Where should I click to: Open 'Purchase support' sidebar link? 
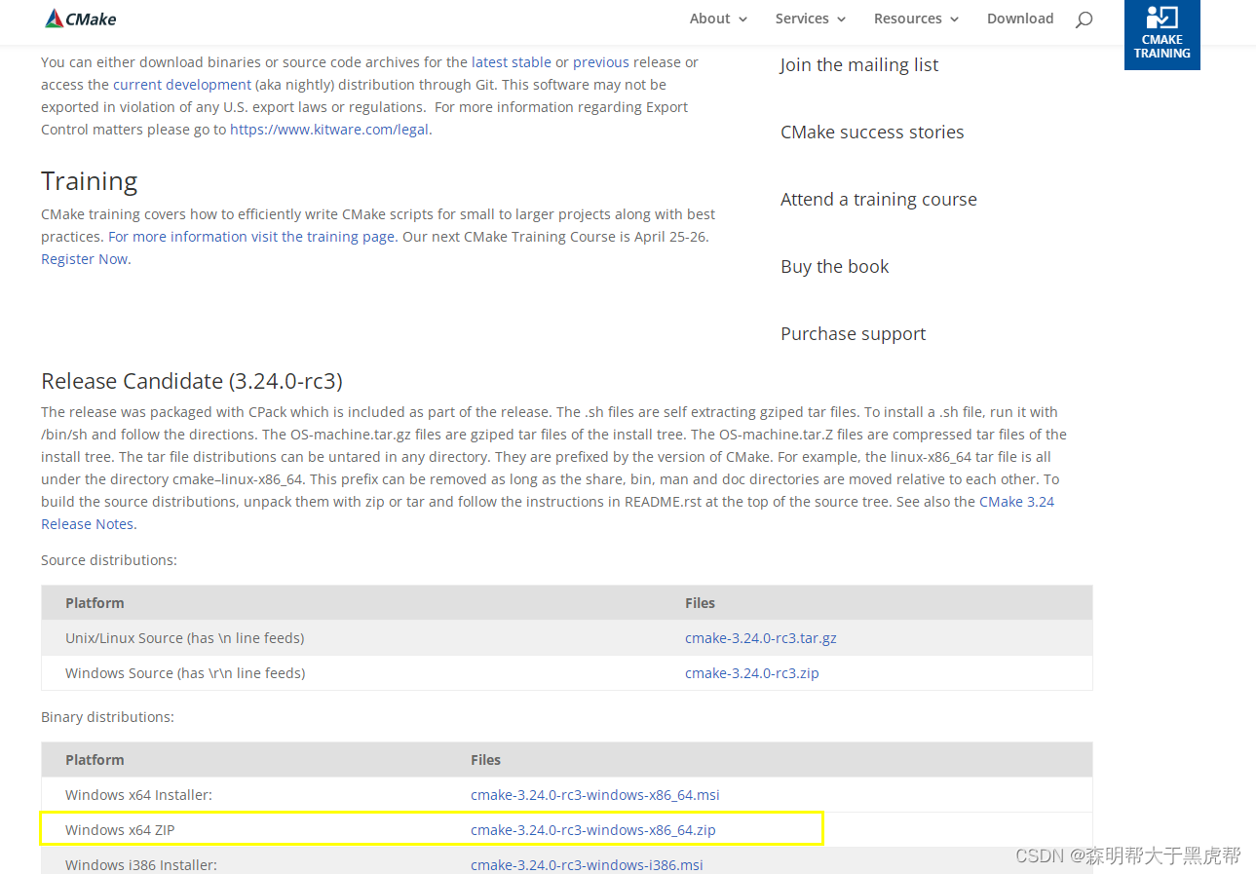pos(854,334)
